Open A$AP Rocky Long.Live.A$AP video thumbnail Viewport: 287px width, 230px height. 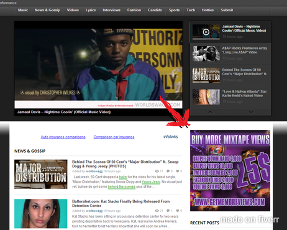[206, 53]
